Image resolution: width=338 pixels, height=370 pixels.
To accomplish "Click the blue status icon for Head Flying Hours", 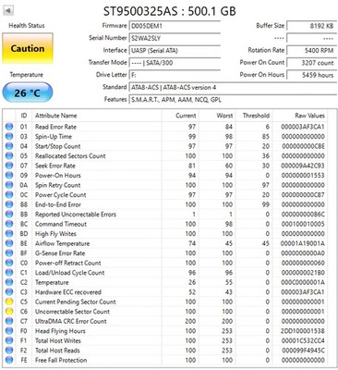I will 9,331.
